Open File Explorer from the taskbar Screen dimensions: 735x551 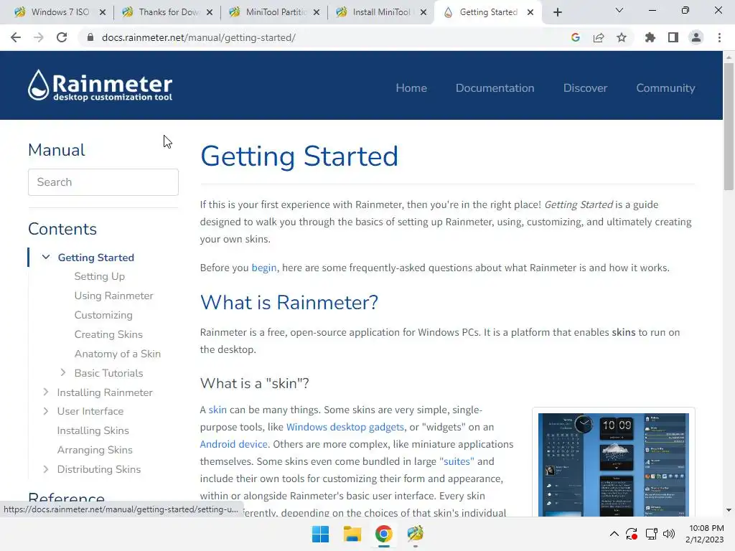click(352, 534)
